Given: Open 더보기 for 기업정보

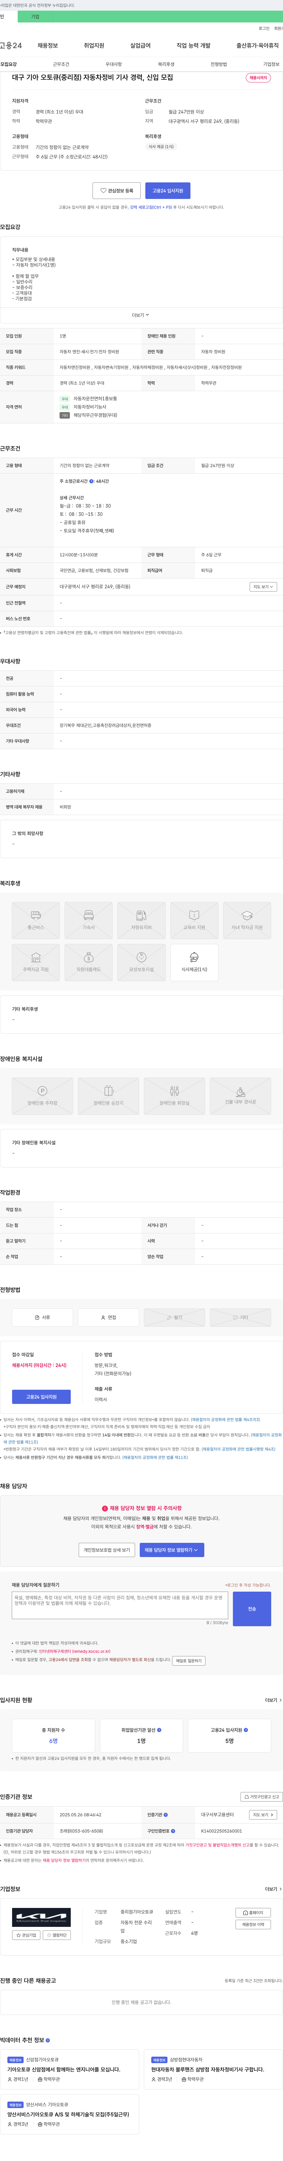Looking at the screenshot, I should 273,1889.
